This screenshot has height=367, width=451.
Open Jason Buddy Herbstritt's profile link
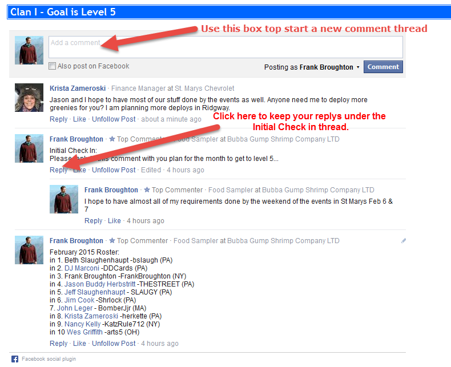point(100,284)
